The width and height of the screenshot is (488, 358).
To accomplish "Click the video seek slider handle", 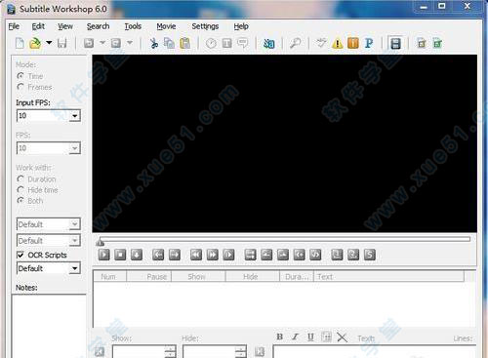I will point(101,242).
